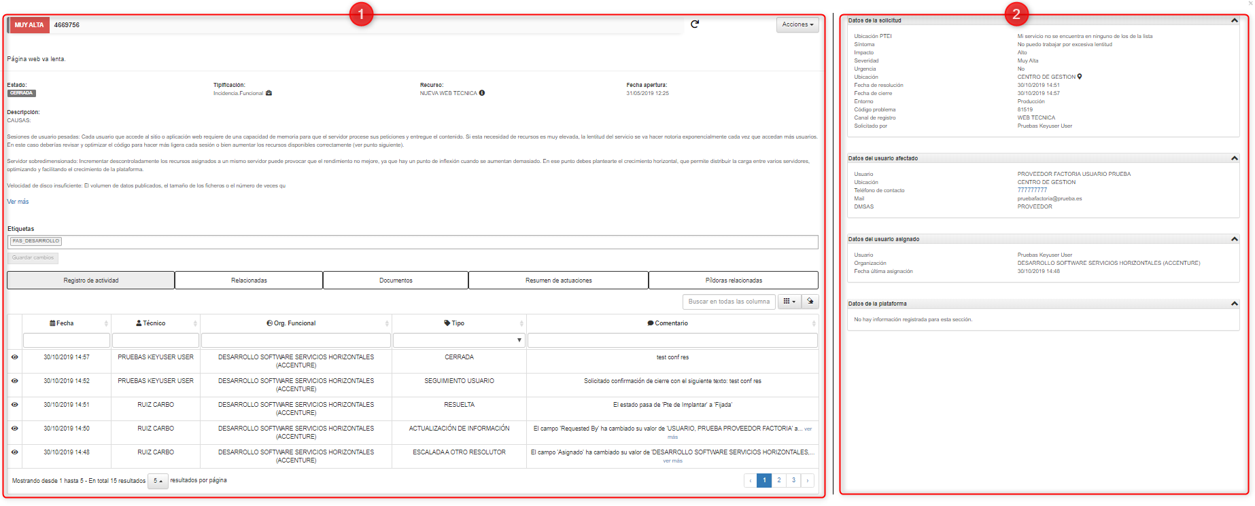Select problem code 81519
The image size is (1255, 506).
(1025, 109)
